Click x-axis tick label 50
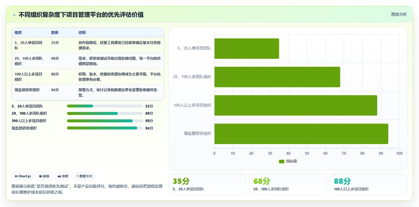This screenshot has height=207, width=419. pyautogui.click(x=307, y=153)
